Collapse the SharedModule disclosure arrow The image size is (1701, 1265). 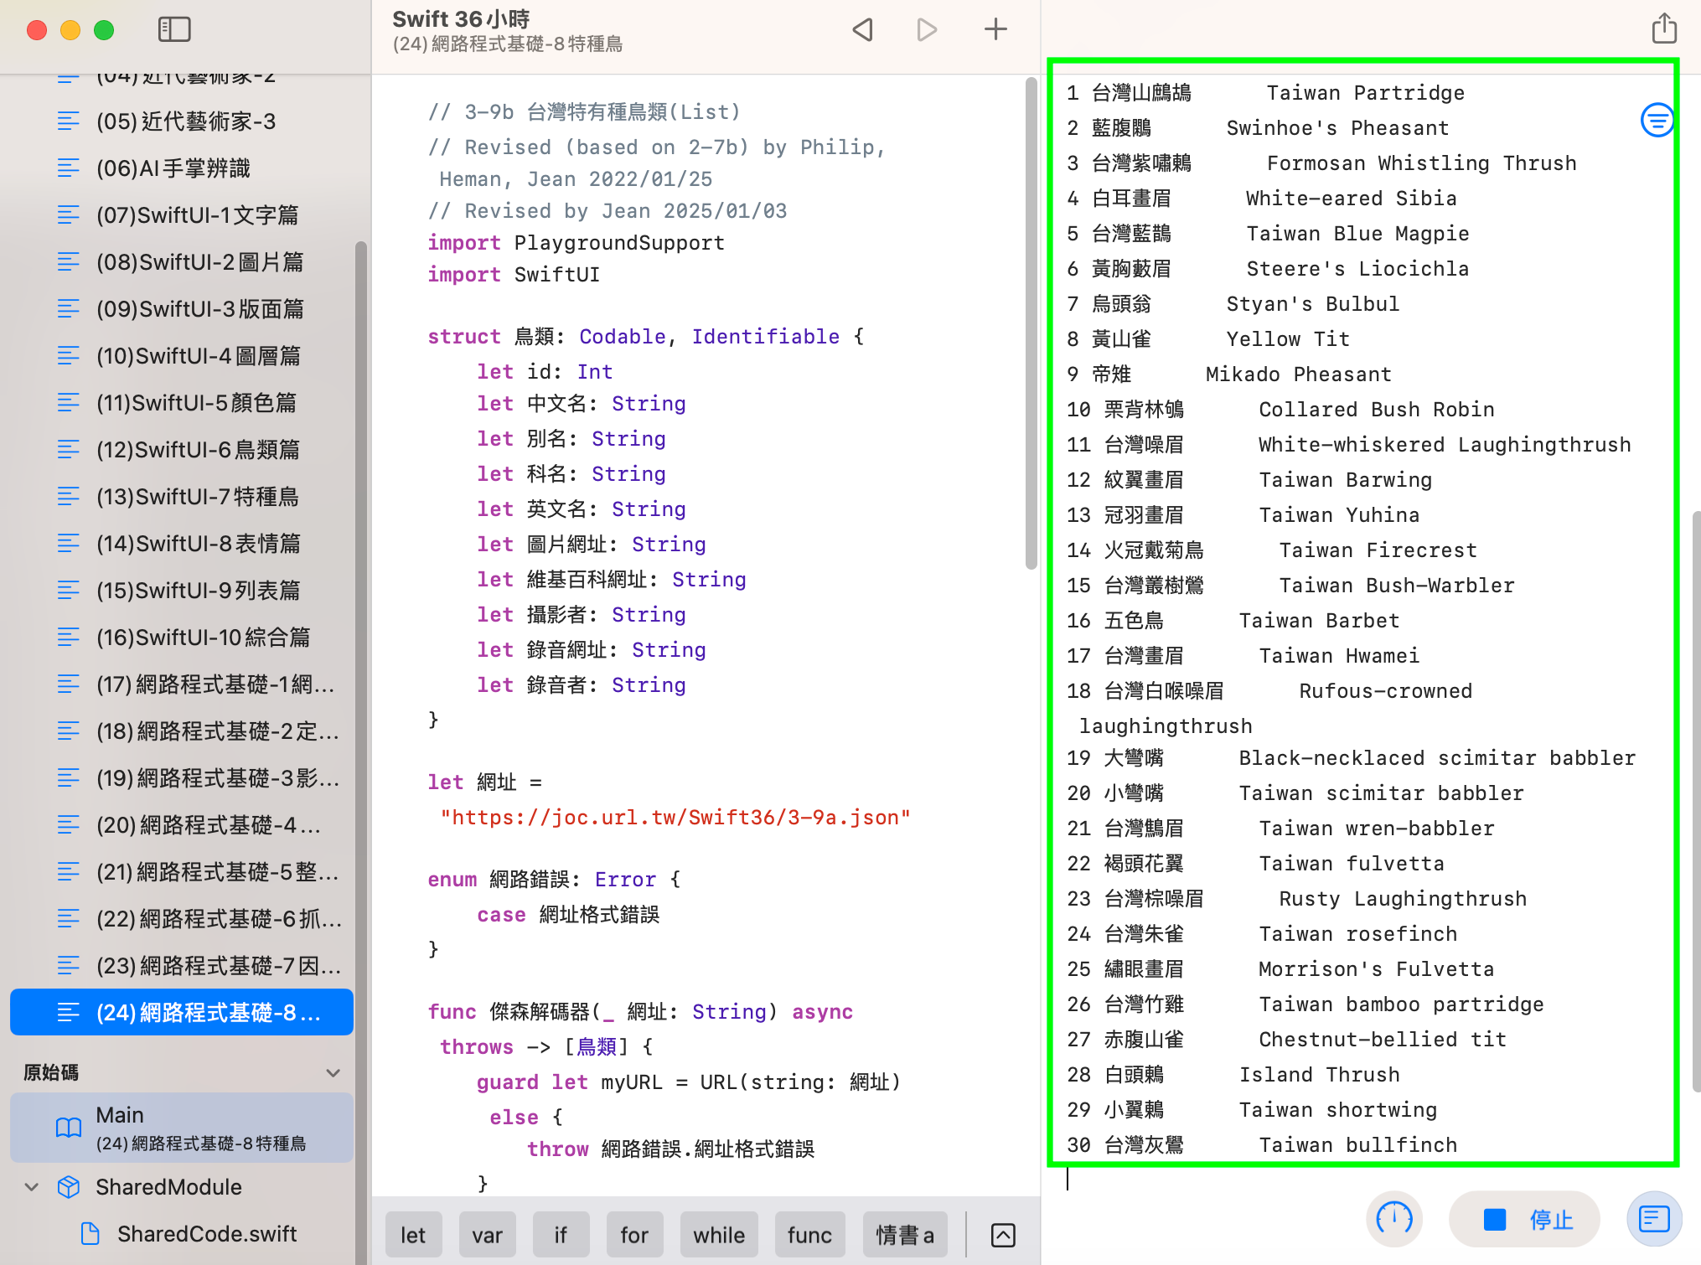click(x=32, y=1187)
